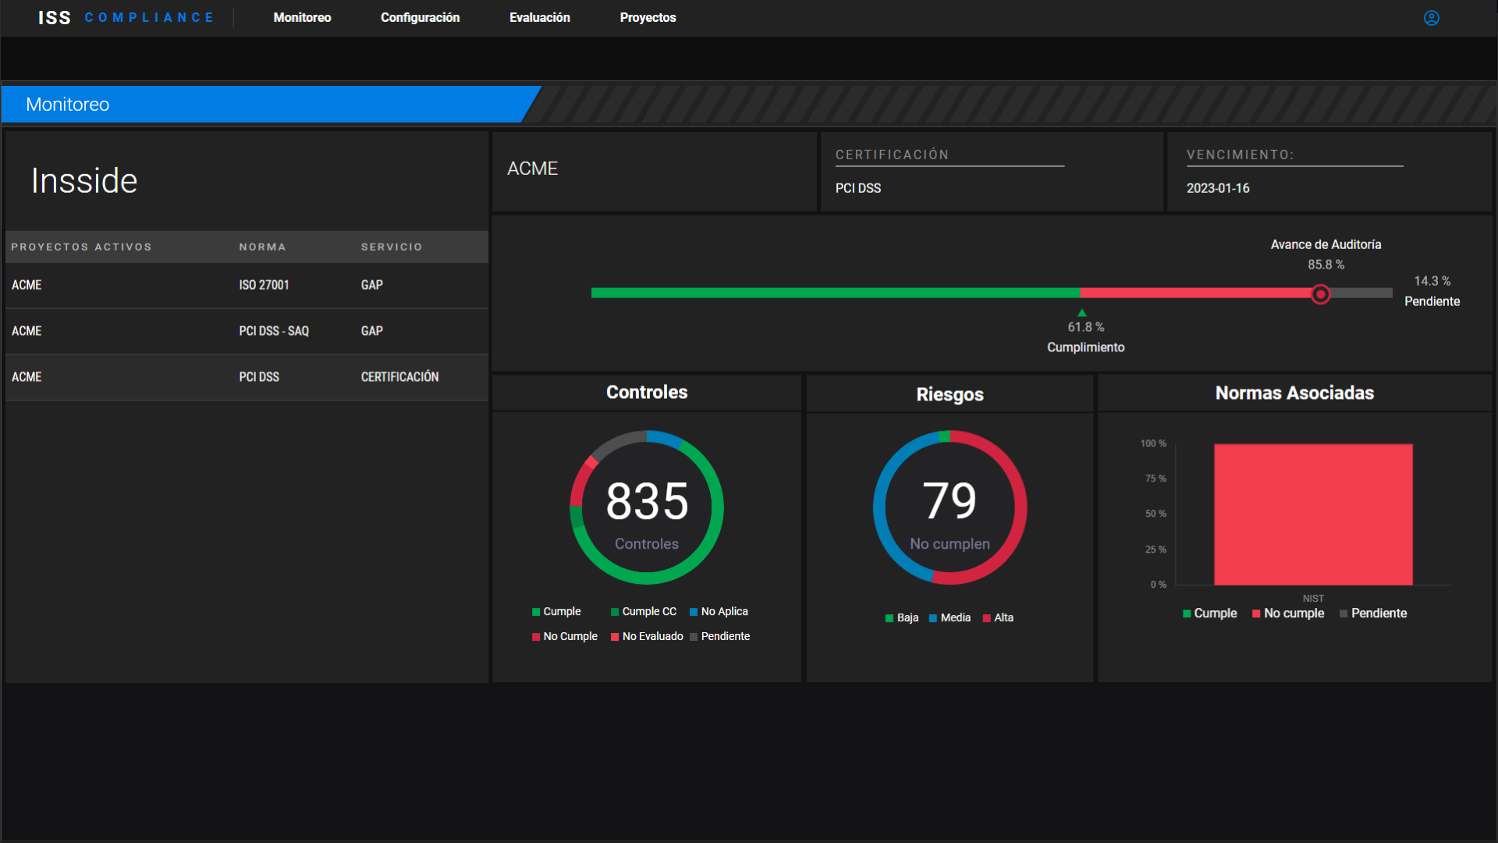The height and width of the screenshot is (843, 1498).
Task: Open the user profile icon
Action: pyautogui.click(x=1431, y=18)
